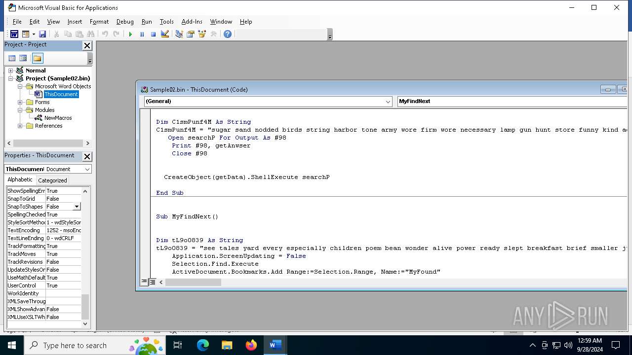Click Insert UserForm toolbar icon

click(26, 34)
